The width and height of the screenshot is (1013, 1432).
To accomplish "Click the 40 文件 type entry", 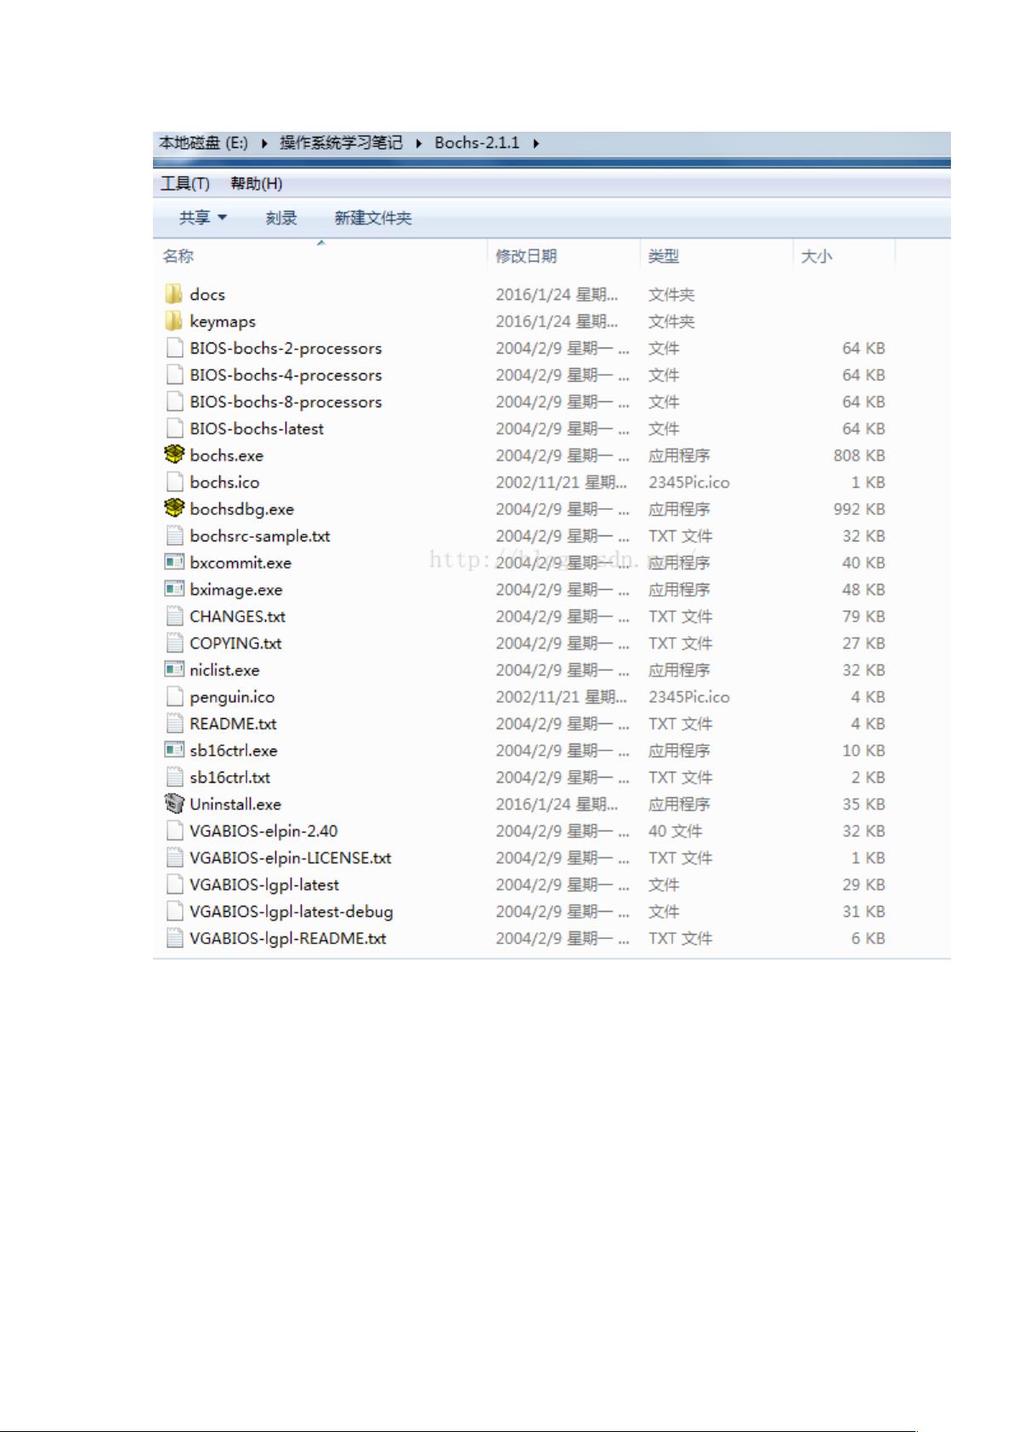I will pyautogui.click(x=676, y=831).
